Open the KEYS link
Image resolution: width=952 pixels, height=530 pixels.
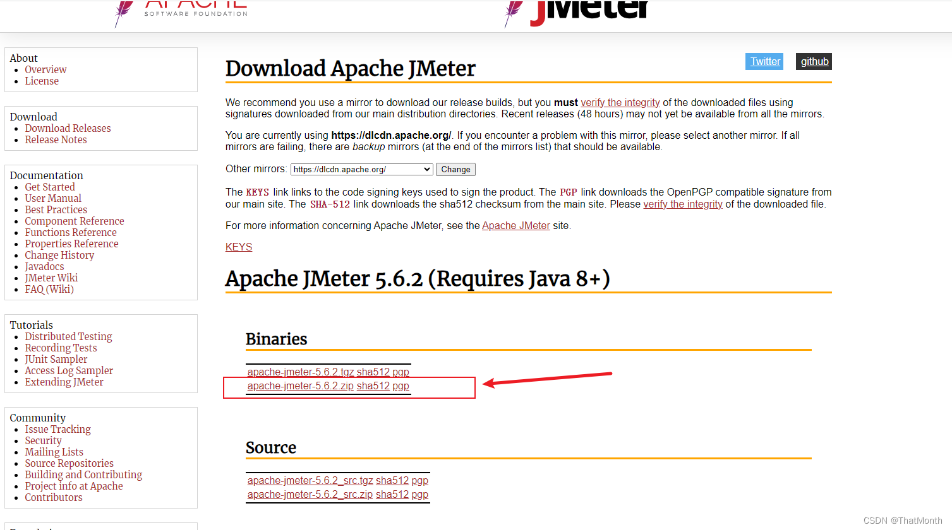pyautogui.click(x=239, y=247)
